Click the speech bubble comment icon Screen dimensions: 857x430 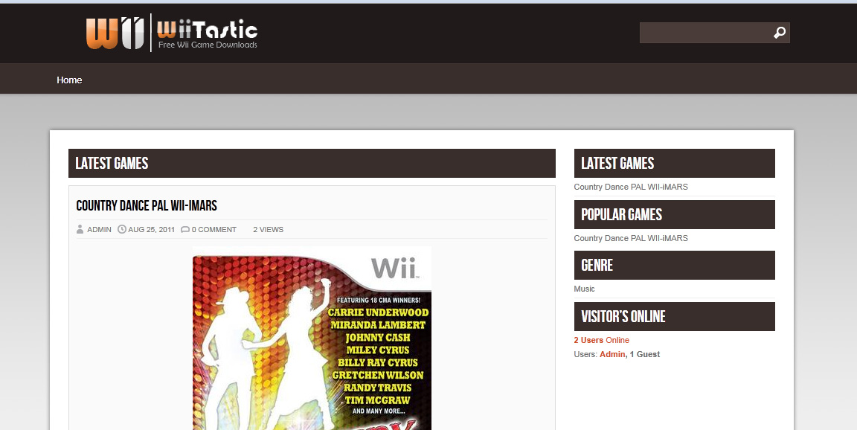pyautogui.click(x=184, y=229)
